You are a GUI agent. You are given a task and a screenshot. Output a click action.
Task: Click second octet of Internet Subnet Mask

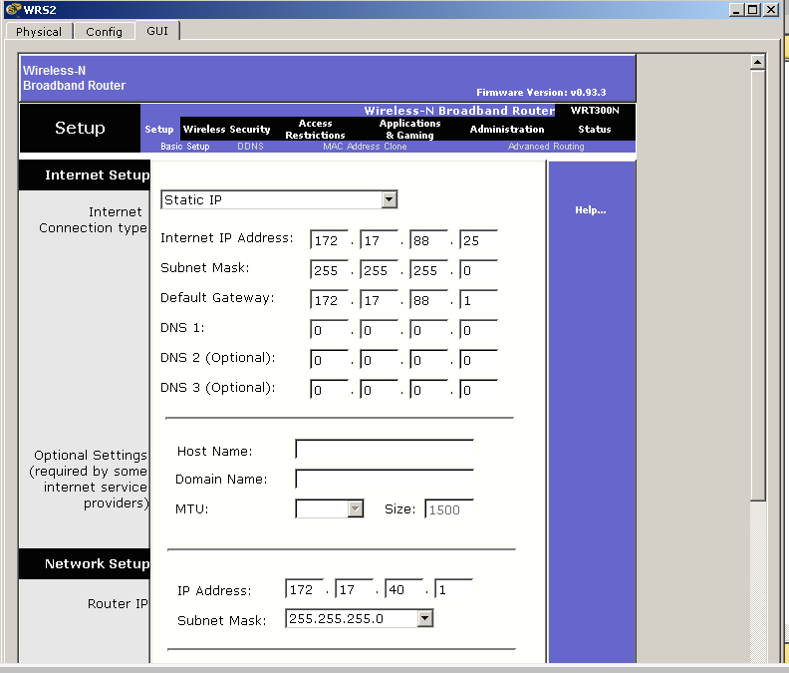click(379, 270)
